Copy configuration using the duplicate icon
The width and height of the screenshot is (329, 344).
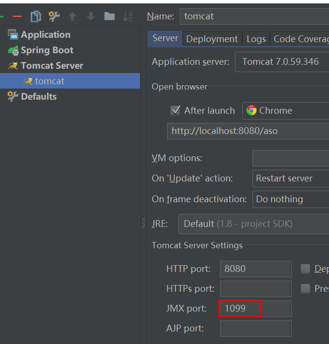click(36, 16)
